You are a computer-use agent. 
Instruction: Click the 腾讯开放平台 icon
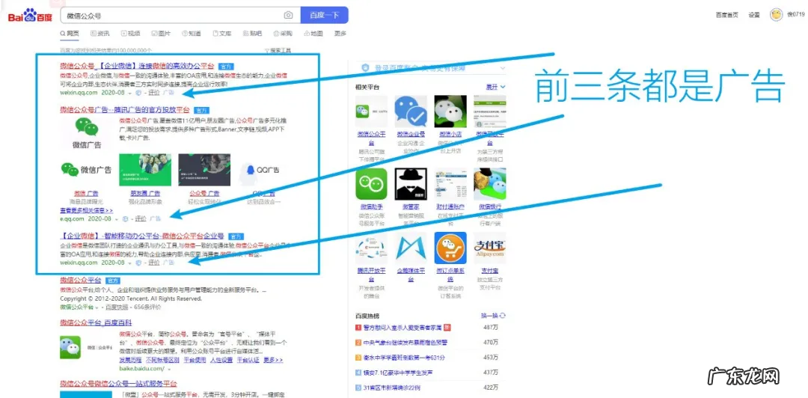coord(372,248)
